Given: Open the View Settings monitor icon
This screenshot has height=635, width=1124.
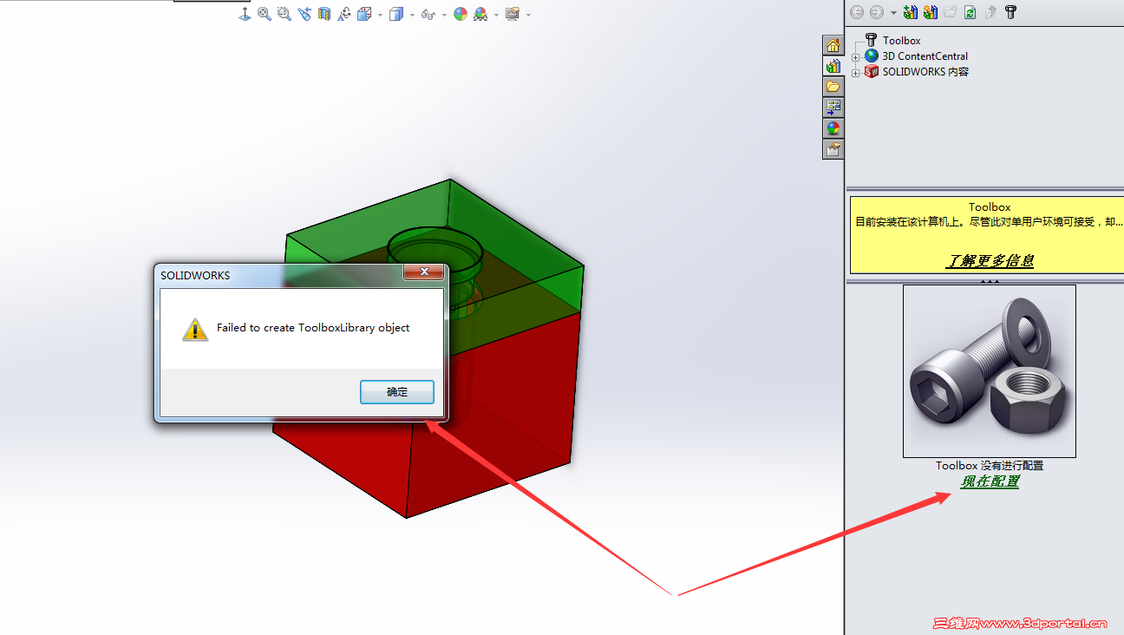Looking at the screenshot, I should (513, 14).
